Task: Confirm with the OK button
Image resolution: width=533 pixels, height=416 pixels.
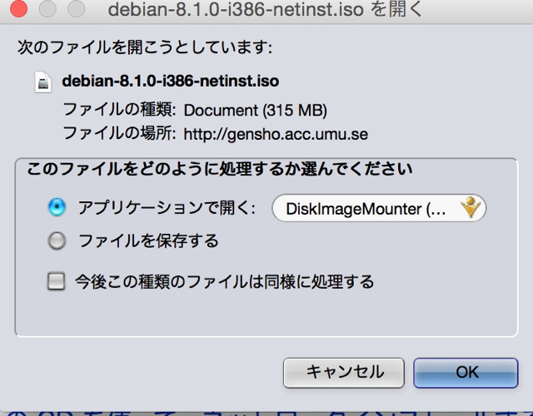Action: click(466, 373)
